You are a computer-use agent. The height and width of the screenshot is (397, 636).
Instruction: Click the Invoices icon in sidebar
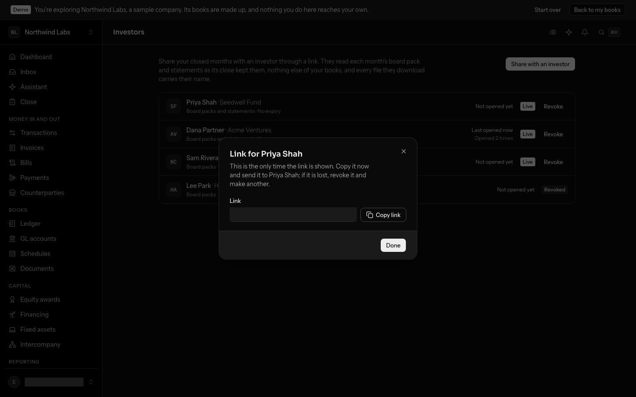tap(12, 148)
